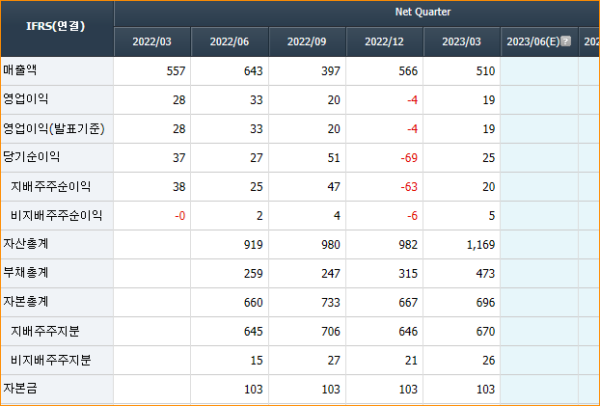Click 부채총계 value 315
Screen dimensions: 600x406
click(408, 274)
